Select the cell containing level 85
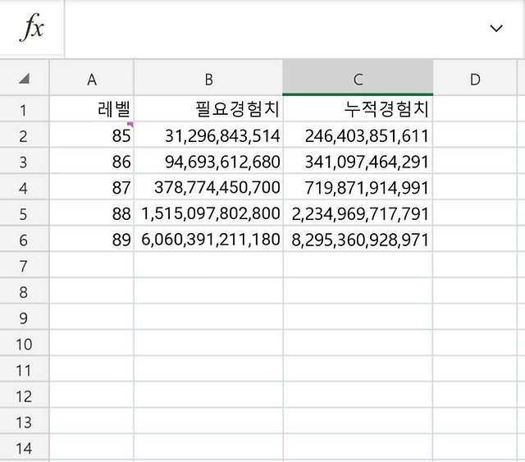The width and height of the screenshot is (525, 462). pos(91,136)
